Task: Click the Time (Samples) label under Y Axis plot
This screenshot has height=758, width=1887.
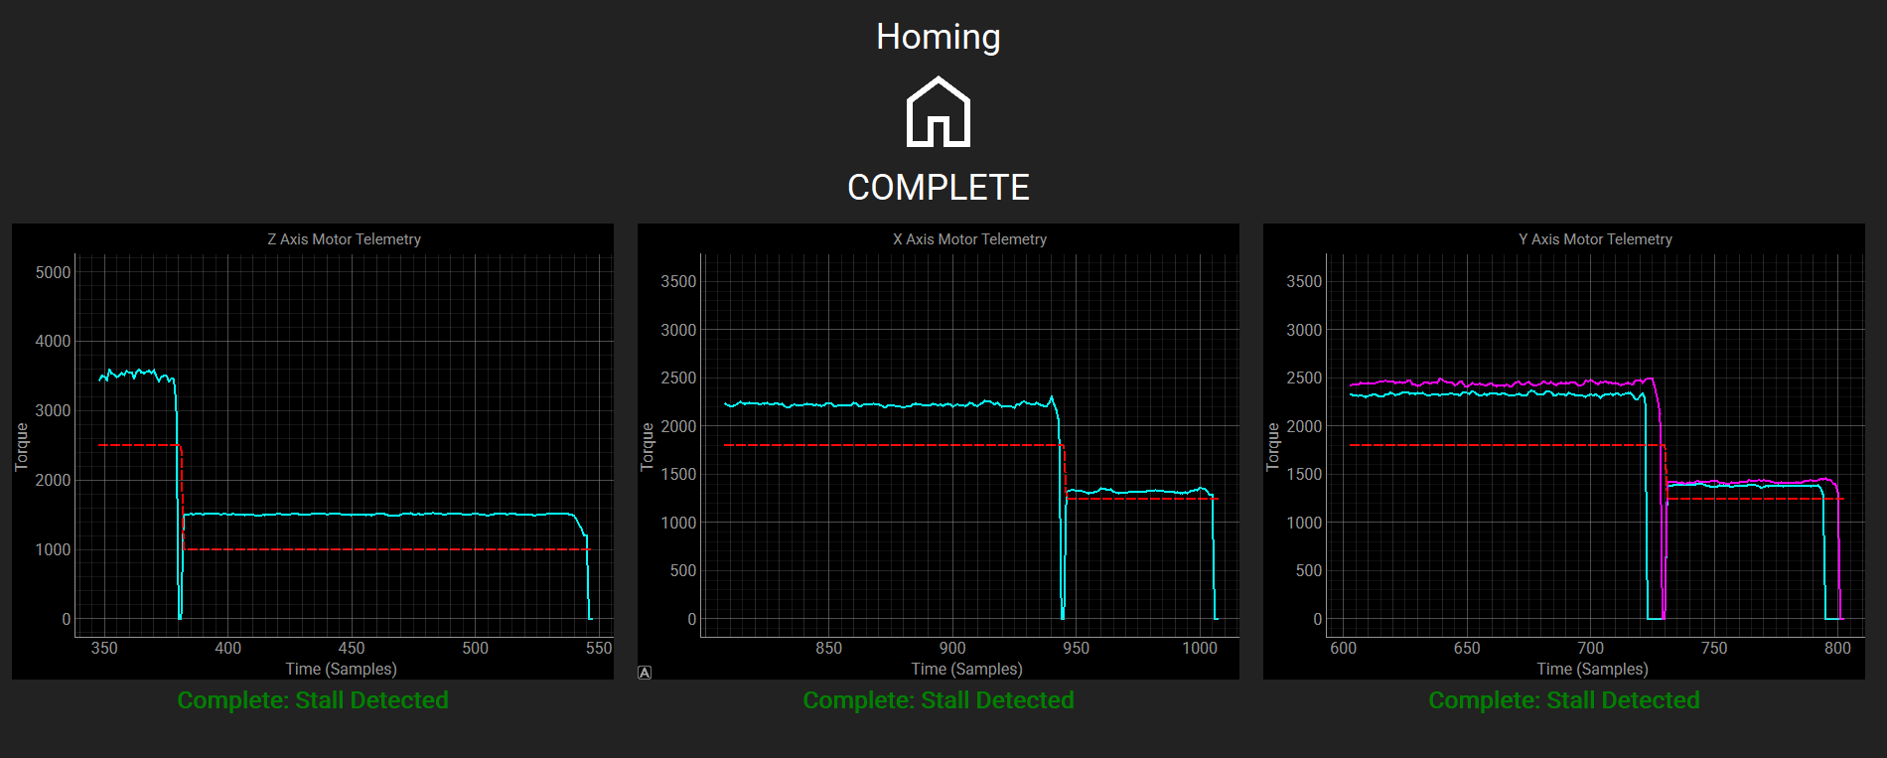Action: pos(1592,669)
